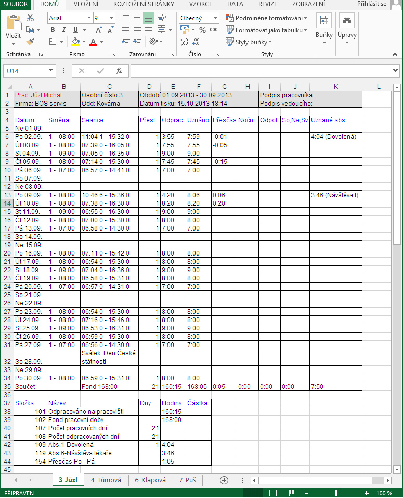Image resolution: width=403 pixels, height=498 pixels.
Task: Apply percent style format
Action: (202, 30)
